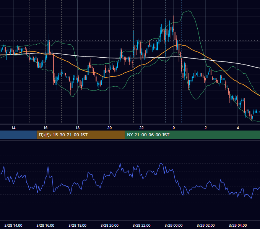This screenshot has height=229, width=260.
Task: Click the 3/28 14:00 date label
Action: point(13,225)
